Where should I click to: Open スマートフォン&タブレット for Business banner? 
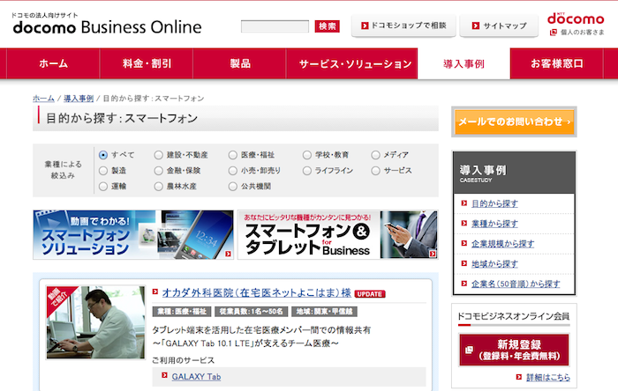point(338,234)
